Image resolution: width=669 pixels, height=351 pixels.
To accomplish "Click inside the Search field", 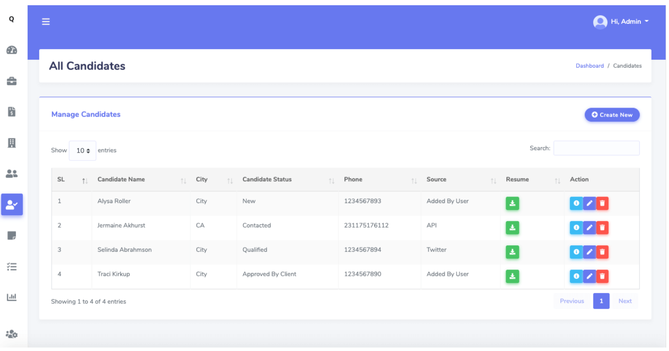I will [596, 148].
